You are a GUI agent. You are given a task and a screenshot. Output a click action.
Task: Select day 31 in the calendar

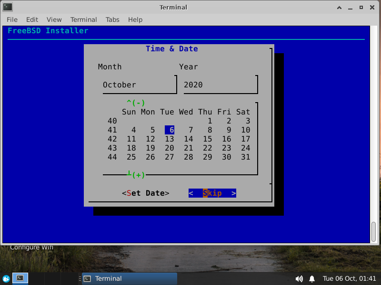click(x=246, y=157)
